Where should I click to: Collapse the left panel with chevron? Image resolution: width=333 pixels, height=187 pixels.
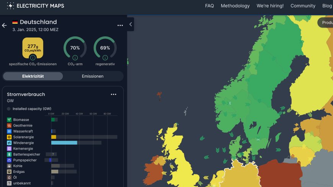[x=131, y=24]
